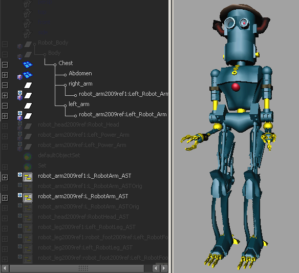Click the blue mesh icon beside Abdomen

(28, 75)
